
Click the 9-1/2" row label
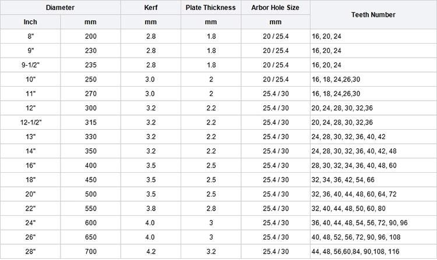tap(30, 65)
